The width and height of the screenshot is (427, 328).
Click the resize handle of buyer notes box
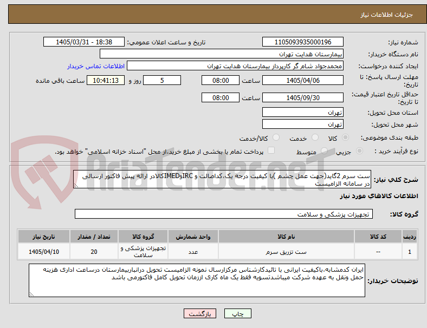pyautogui.click(x=31, y=294)
